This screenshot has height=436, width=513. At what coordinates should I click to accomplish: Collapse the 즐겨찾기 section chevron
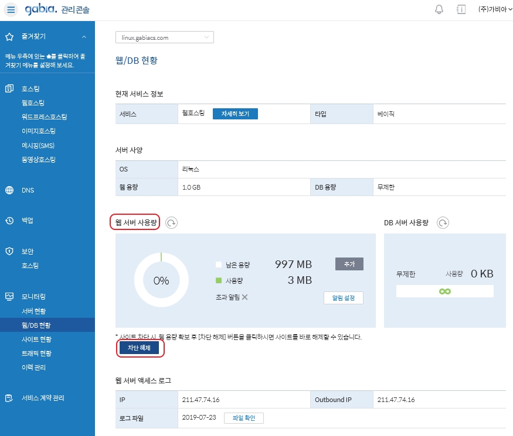[84, 37]
